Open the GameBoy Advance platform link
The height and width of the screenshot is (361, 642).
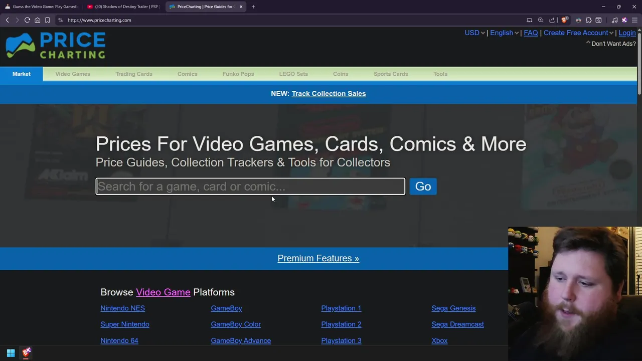coord(241,340)
